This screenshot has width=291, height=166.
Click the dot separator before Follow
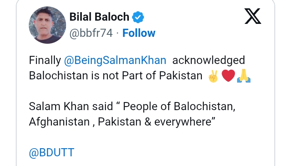(118, 33)
